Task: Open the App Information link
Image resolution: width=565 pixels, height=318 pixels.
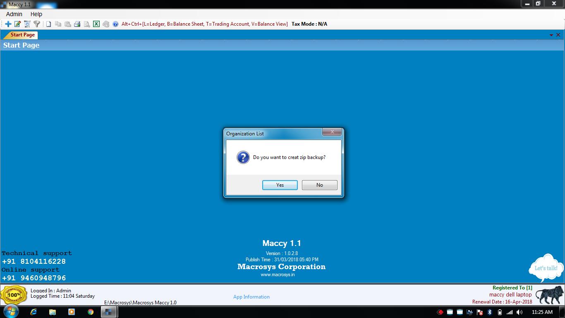Action: pyautogui.click(x=251, y=297)
